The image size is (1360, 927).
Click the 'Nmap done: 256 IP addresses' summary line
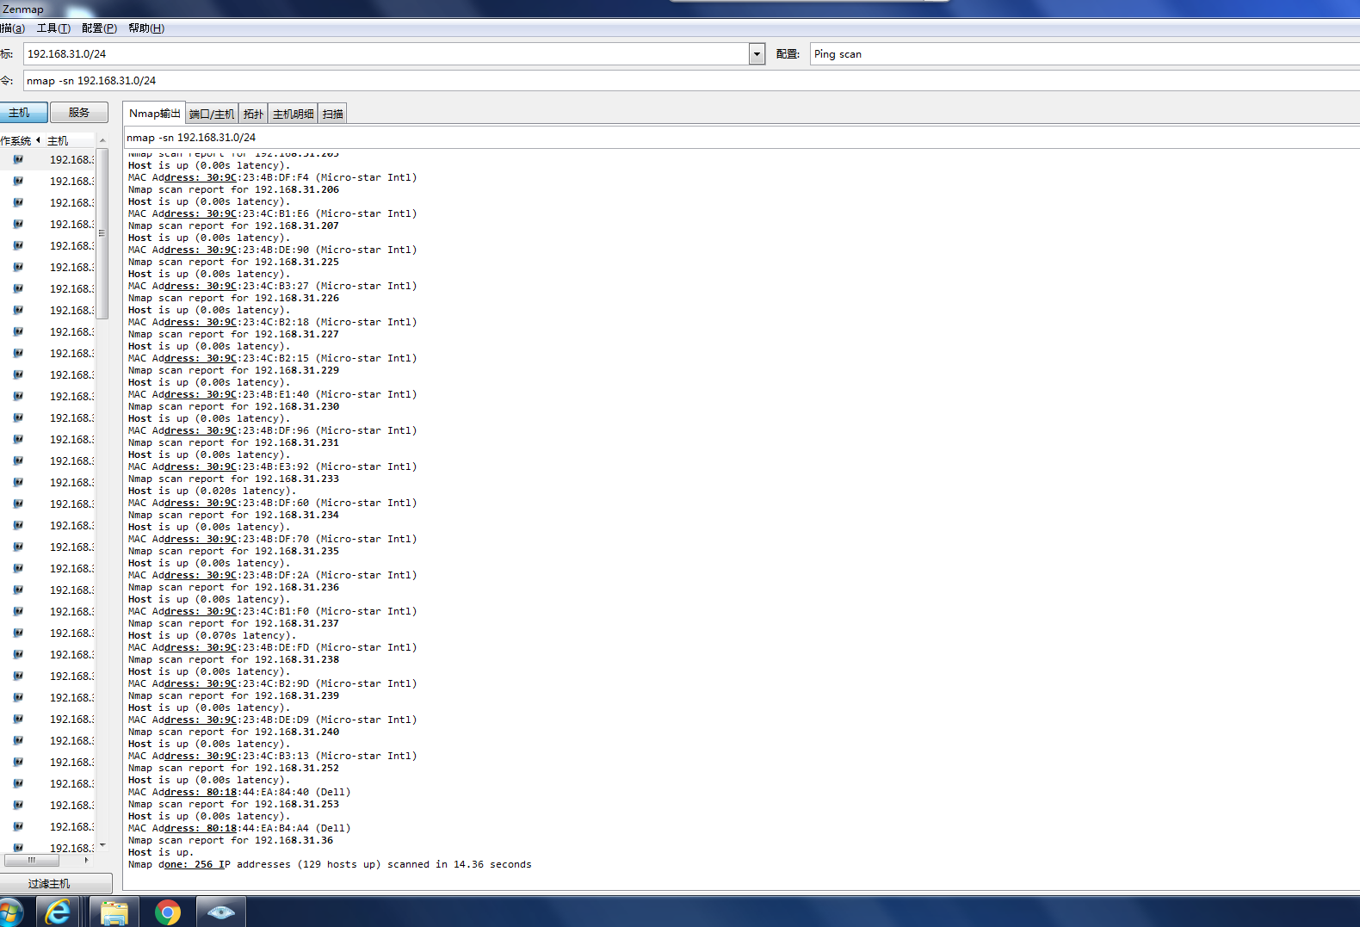point(330,864)
